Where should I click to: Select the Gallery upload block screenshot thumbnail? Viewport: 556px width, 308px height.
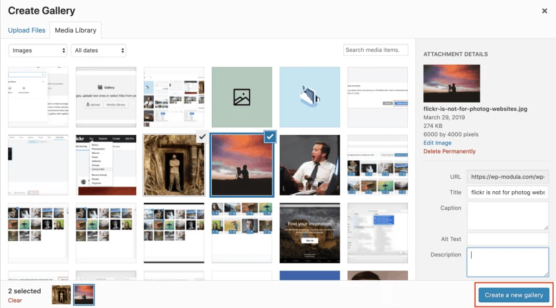point(106,97)
